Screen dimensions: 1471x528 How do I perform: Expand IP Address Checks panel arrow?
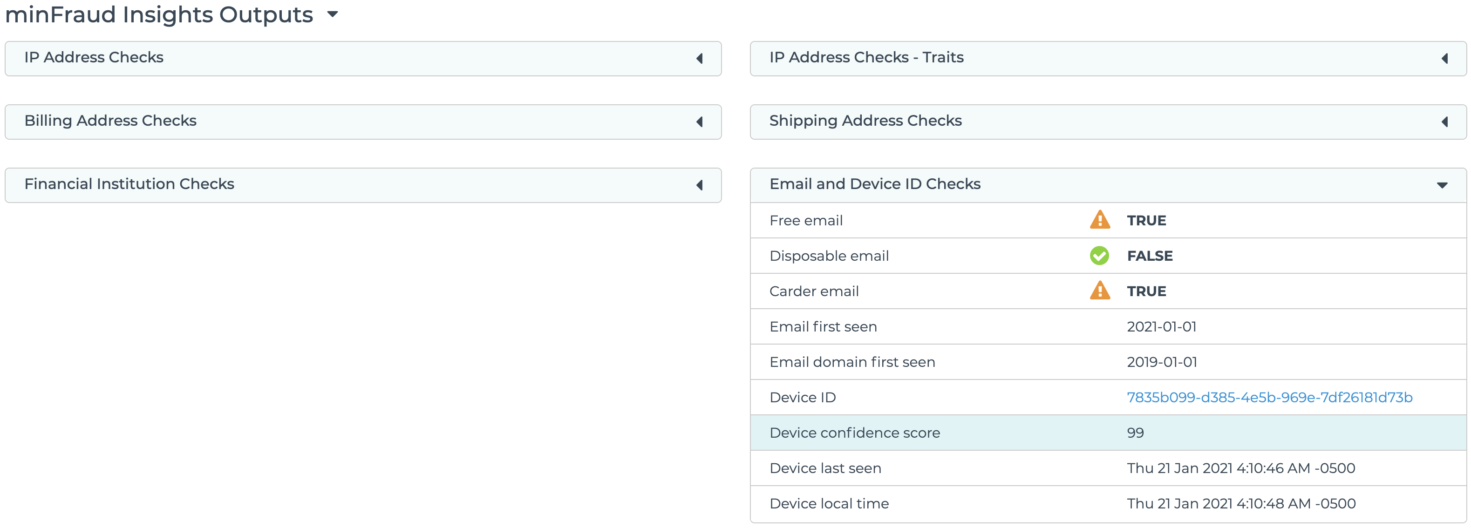(x=700, y=58)
